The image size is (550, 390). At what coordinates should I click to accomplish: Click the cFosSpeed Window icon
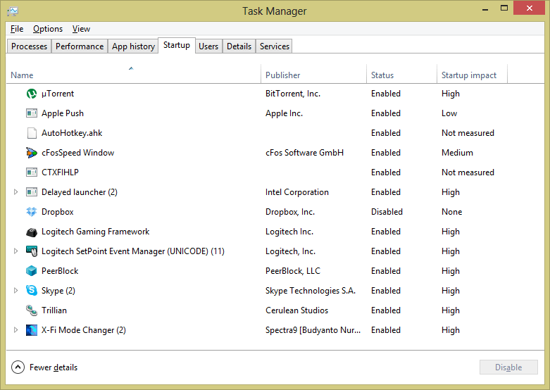click(32, 153)
